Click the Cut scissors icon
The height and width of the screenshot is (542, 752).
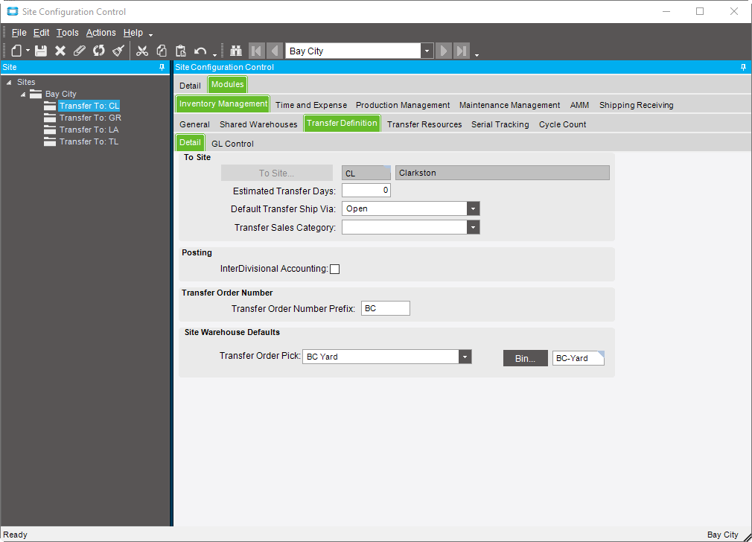tap(142, 51)
